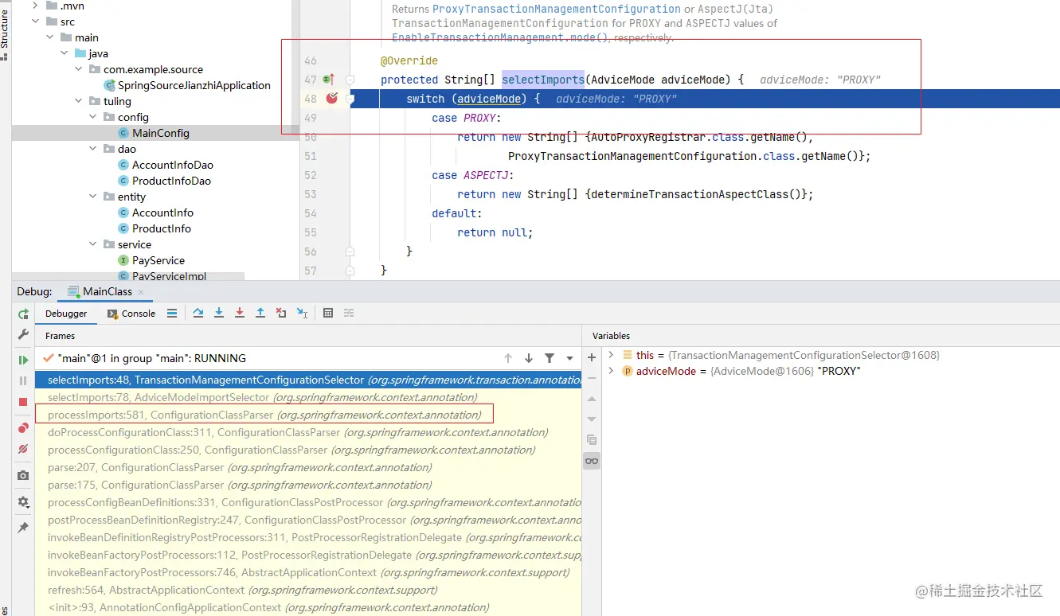Collapse the tuling package
1060x616 pixels.
click(79, 101)
